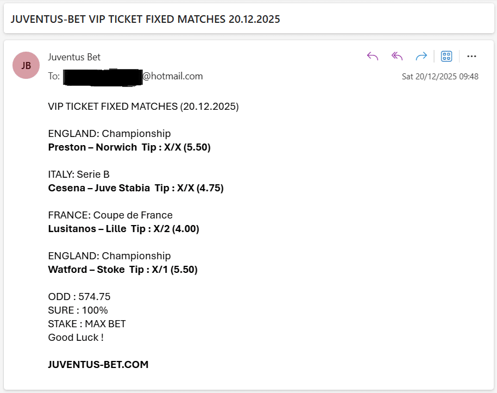Image resolution: width=497 pixels, height=393 pixels.
Task: Click JUVENTUS-BET.COM at message bottom
Action: click(x=97, y=364)
